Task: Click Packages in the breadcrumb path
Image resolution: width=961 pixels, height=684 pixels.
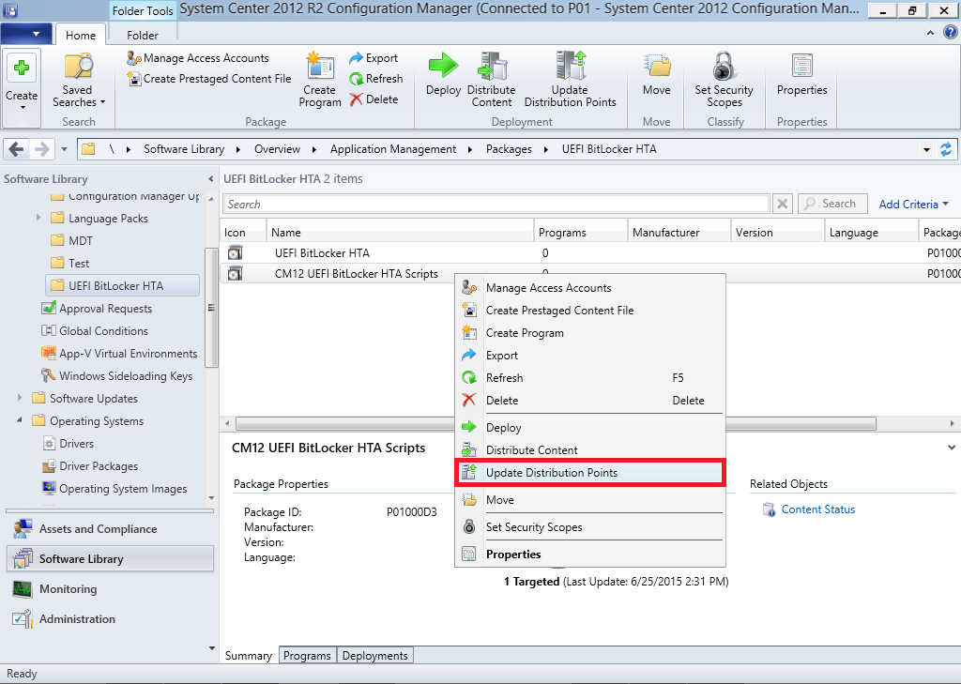Action: coord(509,149)
